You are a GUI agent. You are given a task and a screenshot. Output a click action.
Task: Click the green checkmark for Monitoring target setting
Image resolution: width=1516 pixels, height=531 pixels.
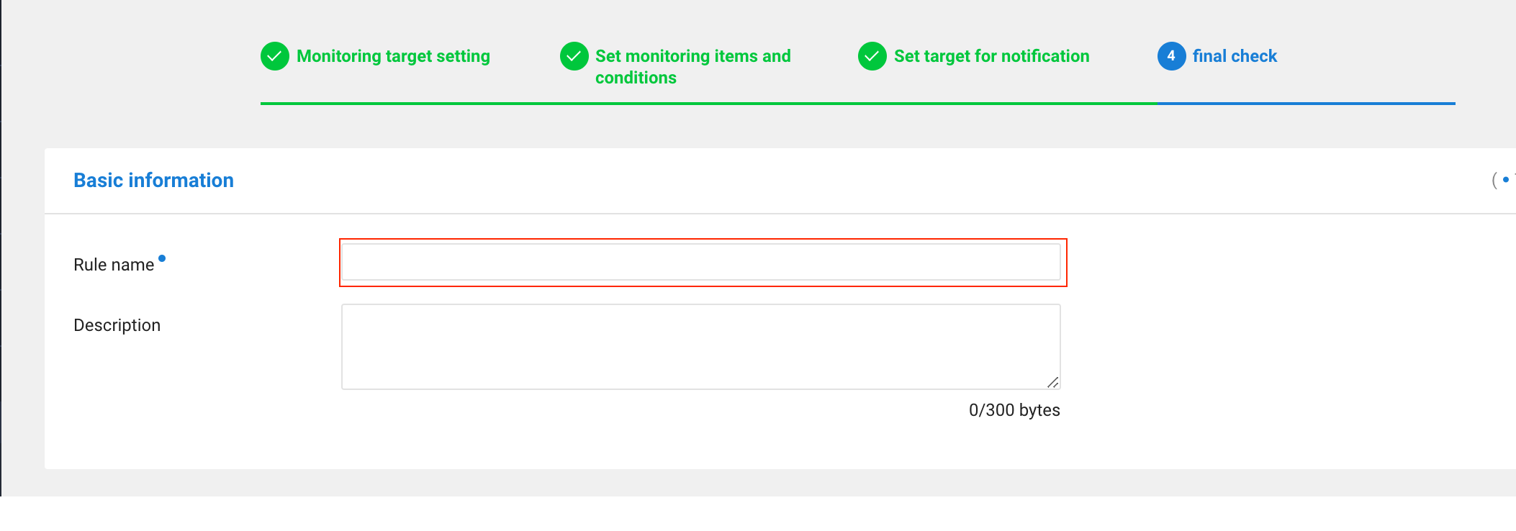pos(275,56)
